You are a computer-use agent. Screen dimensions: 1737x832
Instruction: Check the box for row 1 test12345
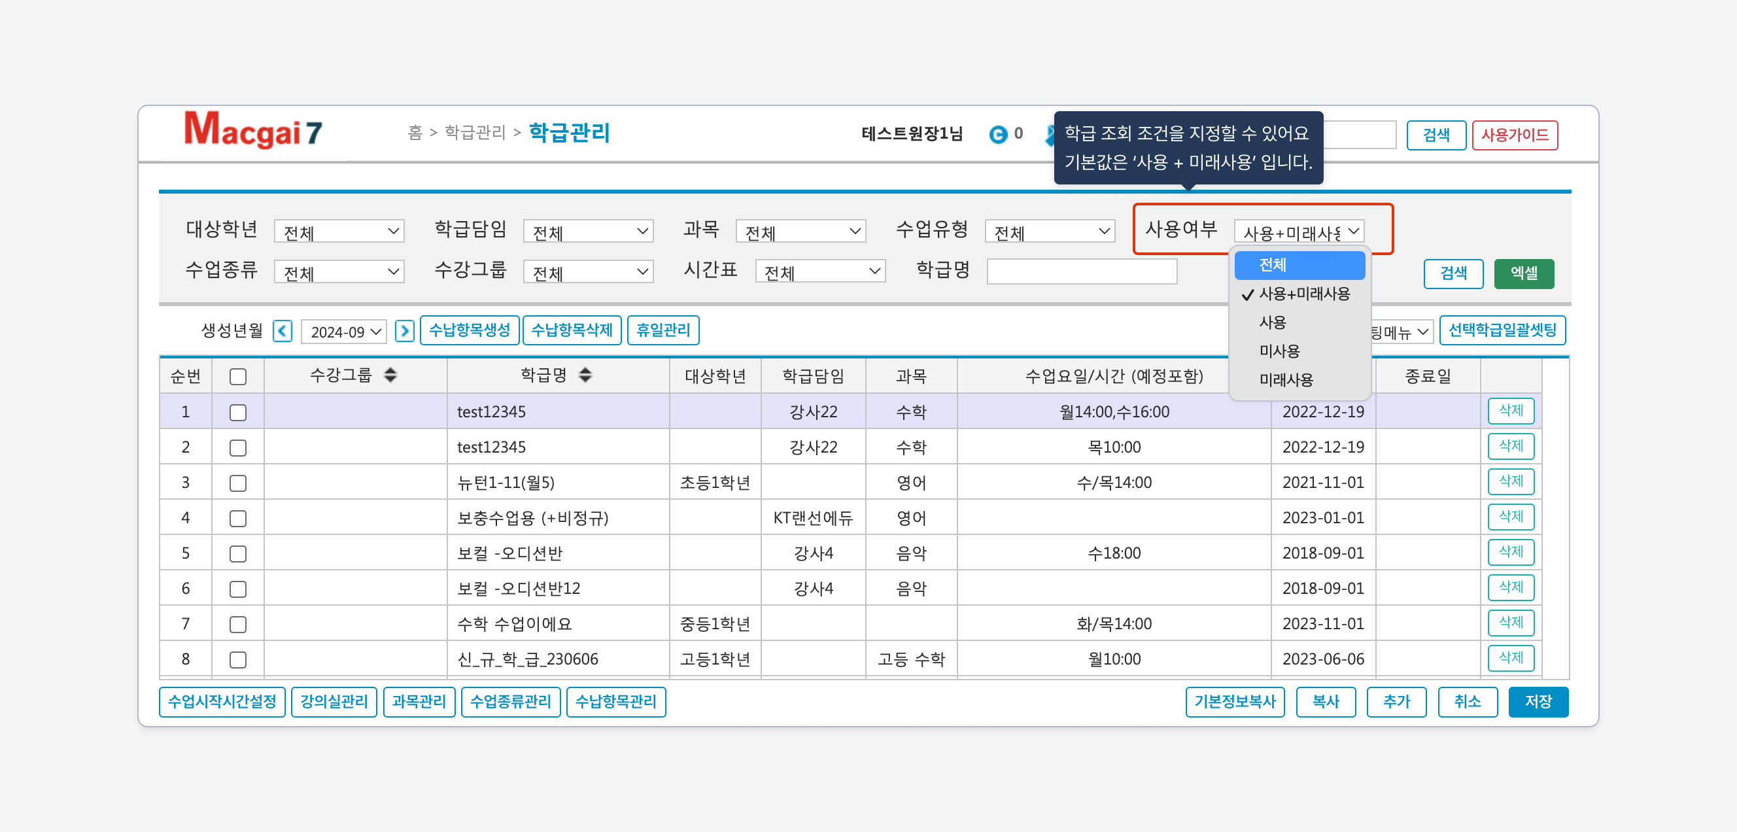pyautogui.click(x=238, y=412)
